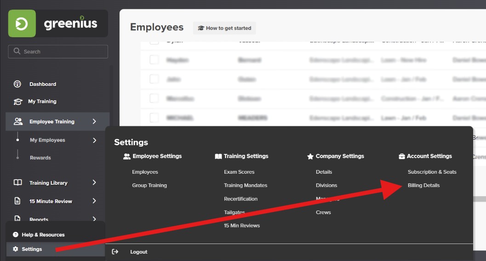486x261 pixels.
Task: Click the Training Settings heading
Action: (246, 156)
